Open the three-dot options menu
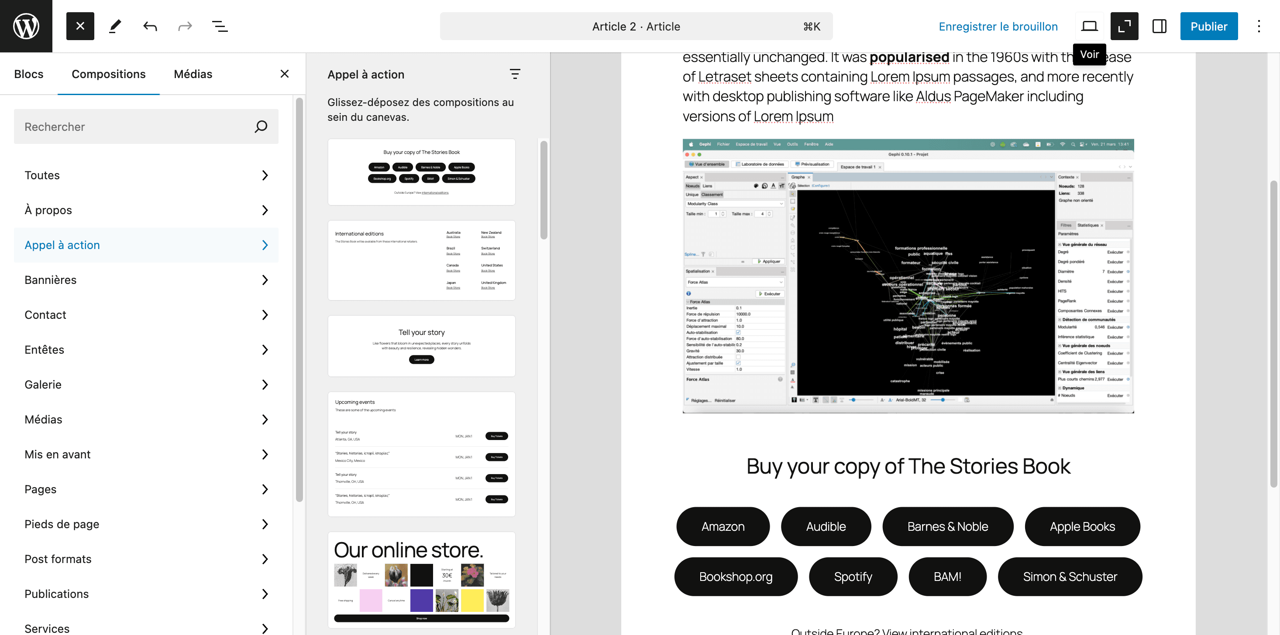The image size is (1280, 635). tap(1259, 26)
